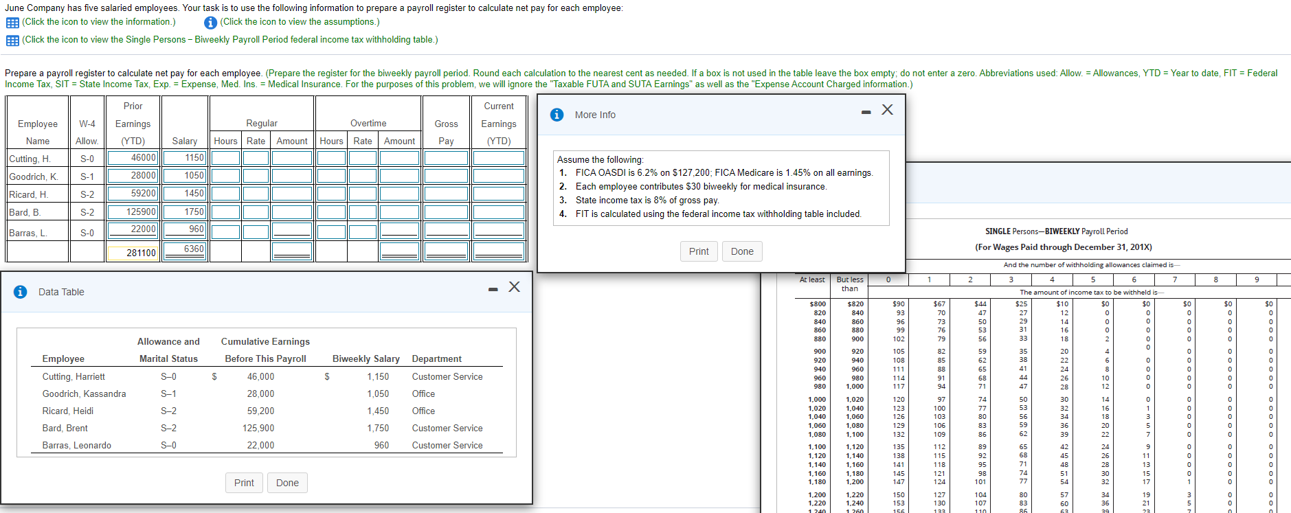Minimize the Data Table dialog
The height and width of the screenshot is (513, 1291).
pos(493,289)
